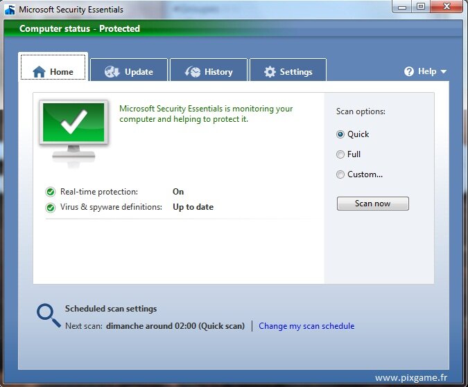Click the gear icon on Settings tab
The width and height of the screenshot is (468, 387).
pyautogui.click(x=270, y=72)
